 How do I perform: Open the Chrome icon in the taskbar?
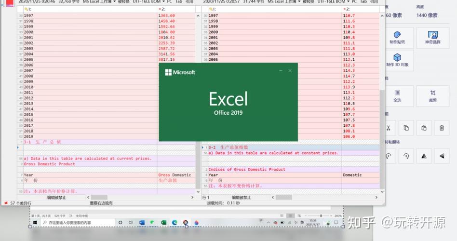tap(186, 223)
